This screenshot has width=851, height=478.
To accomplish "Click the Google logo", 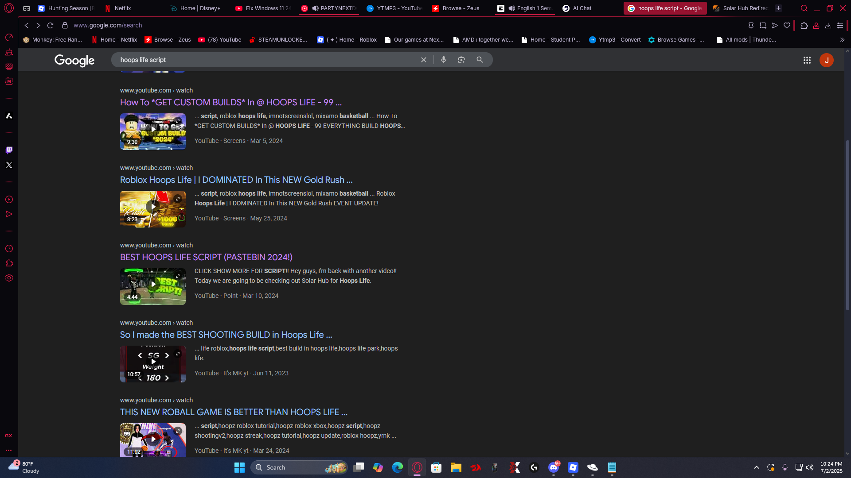I will coord(74,60).
